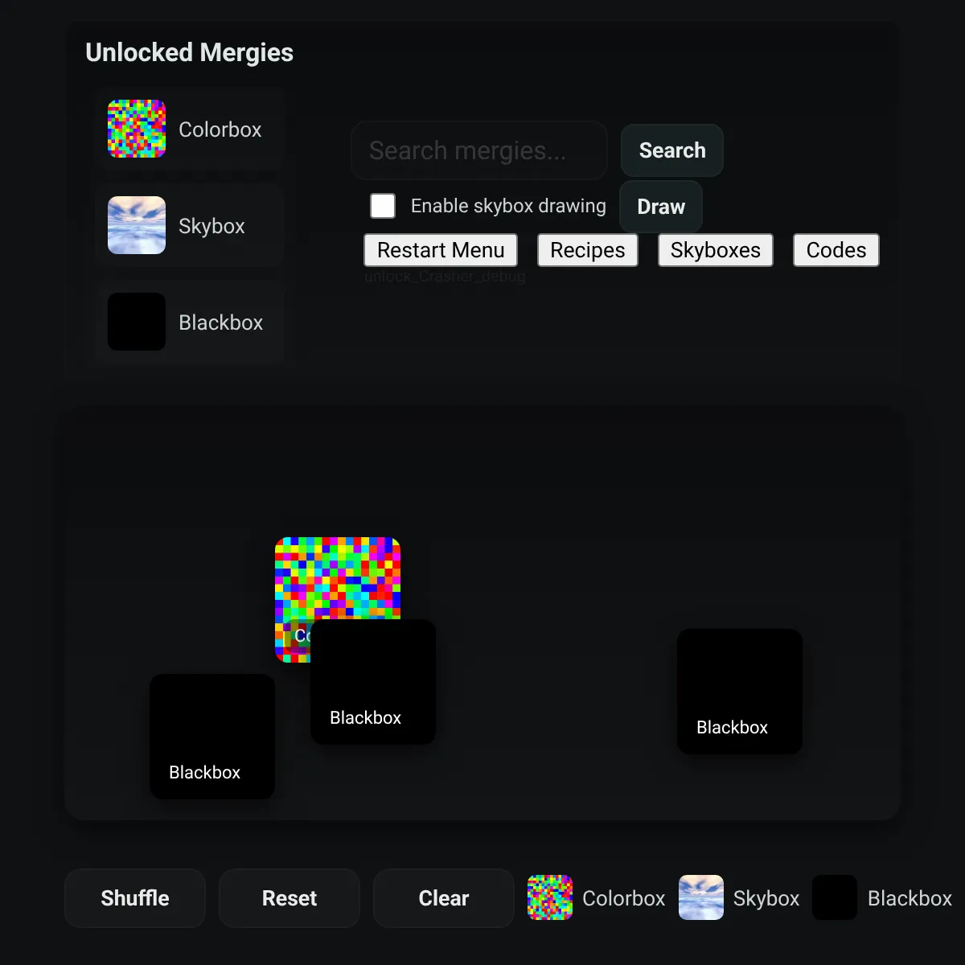The width and height of the screenshot is (965, 965).
Task: Select the Skybox icon in Unlocked Mergies
Action: 137,225
